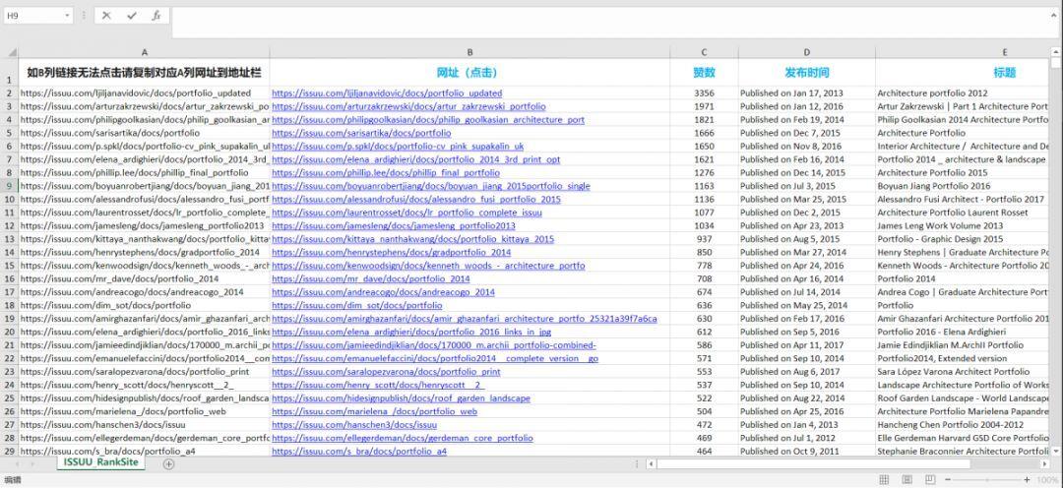1063x488 pixels.
Task: Click the Enter checkmark formula bar icon
Action: click(132, 15)
